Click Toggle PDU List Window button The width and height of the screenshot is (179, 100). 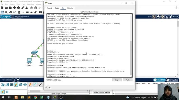pos(102,92)
